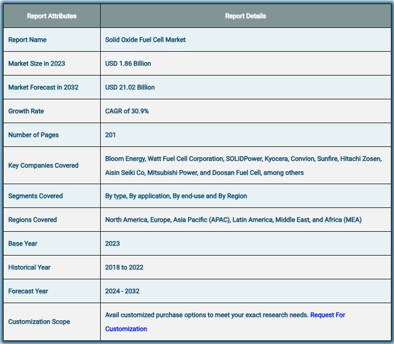Click the Key Companies Covered label
Image resolution: width=394 pixels, height=344 pixels.
[43, 166]
